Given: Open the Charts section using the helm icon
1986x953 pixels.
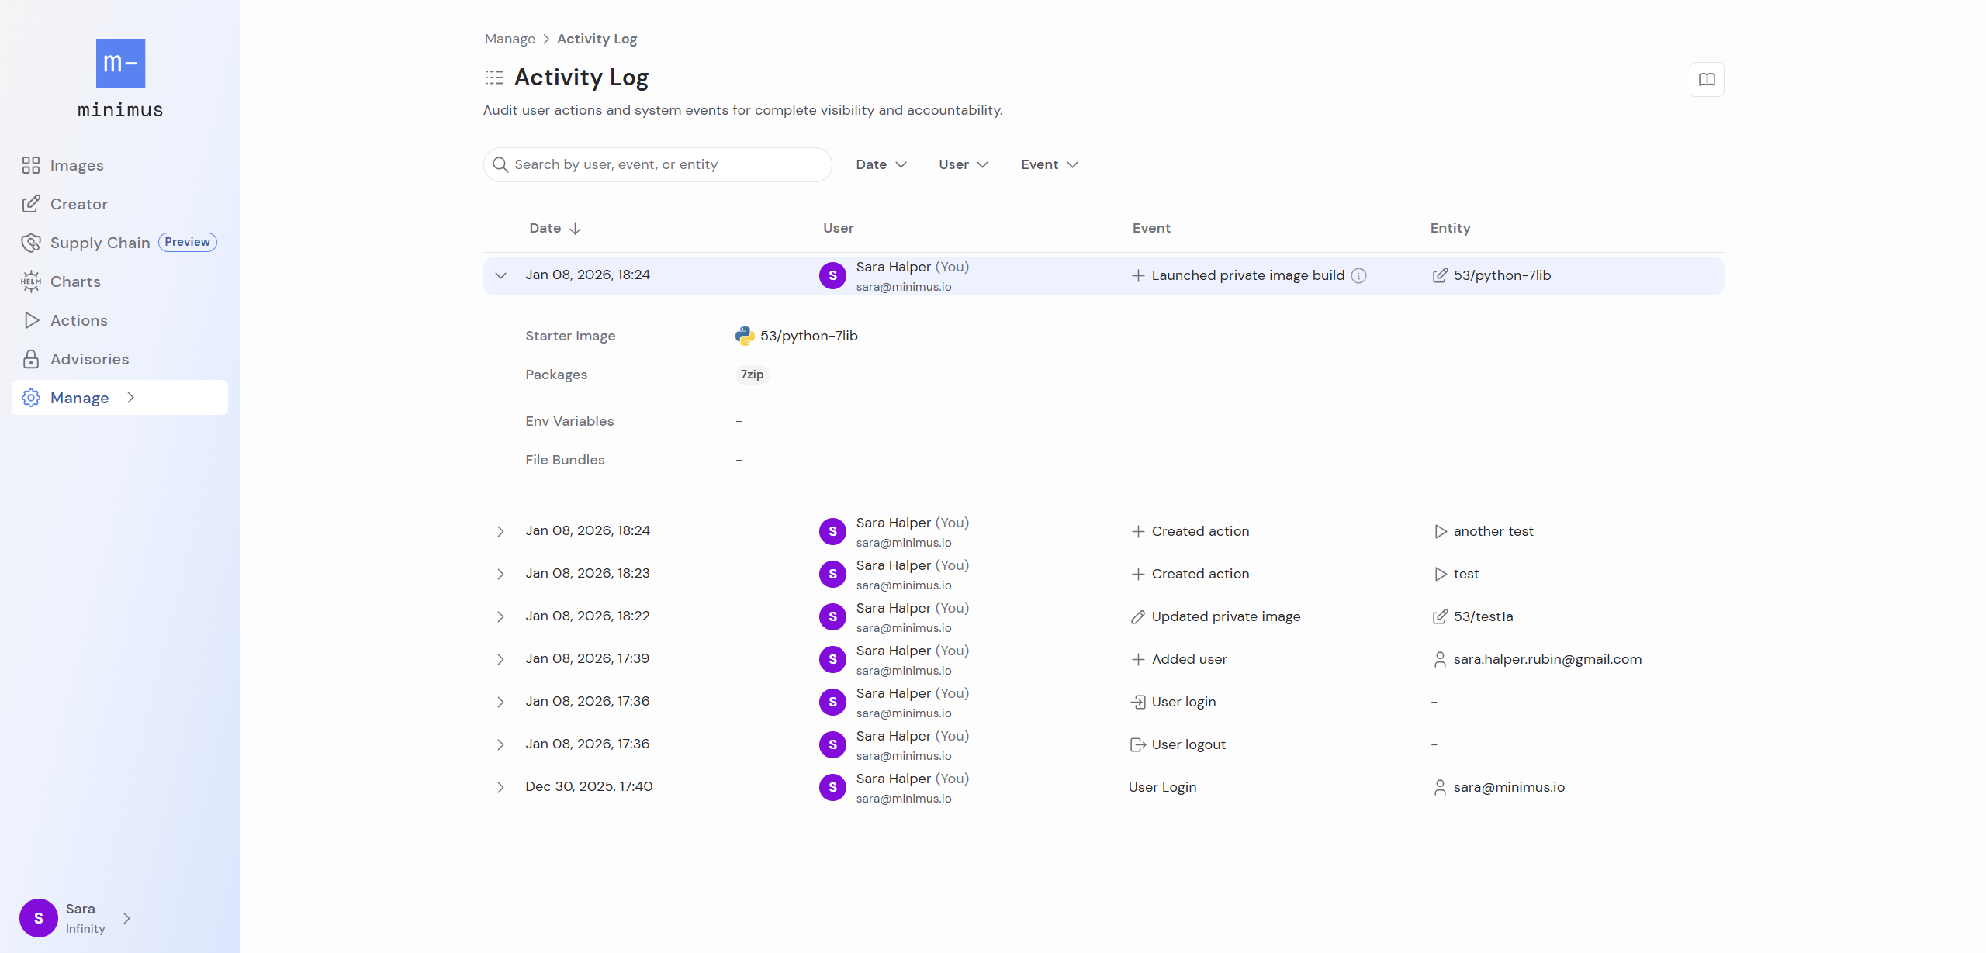Looking at the screenshot, I should (x=75, y=281).
